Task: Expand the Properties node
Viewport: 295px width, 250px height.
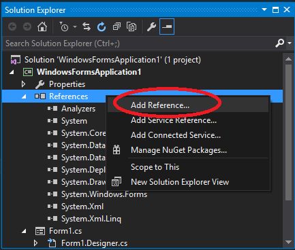Action: (x=23, y=84)
